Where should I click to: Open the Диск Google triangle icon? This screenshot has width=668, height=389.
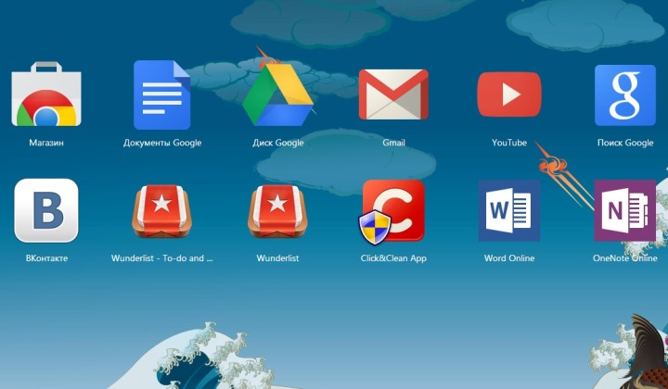(x=277, y=94)
